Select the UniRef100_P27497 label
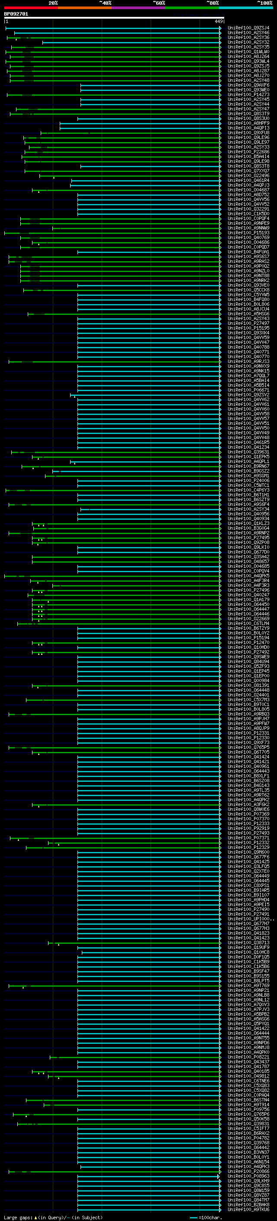This screenshot has height=1221, width=277. [x=248, y=324]
